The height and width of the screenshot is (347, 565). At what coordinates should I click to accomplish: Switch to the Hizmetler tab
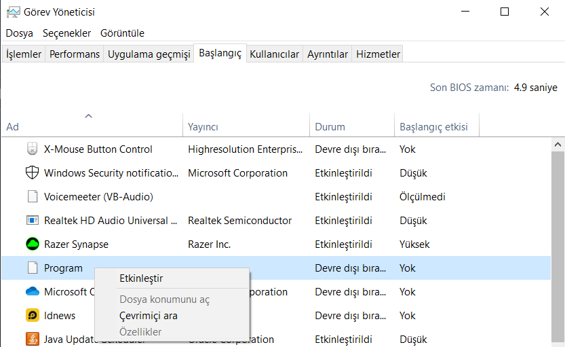(378, 54)
